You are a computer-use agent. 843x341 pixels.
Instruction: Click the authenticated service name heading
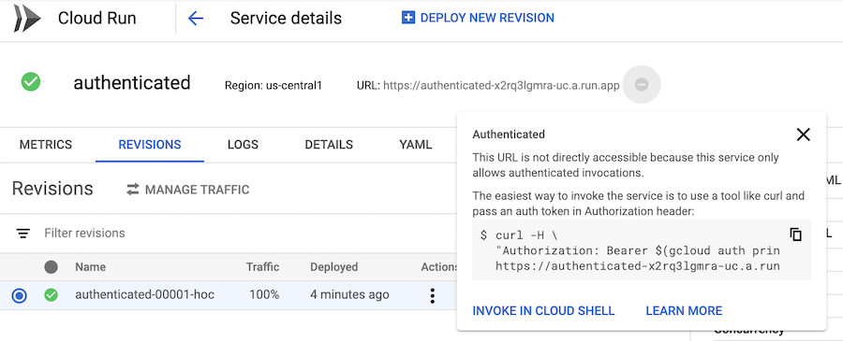click(x=132, y=82)
